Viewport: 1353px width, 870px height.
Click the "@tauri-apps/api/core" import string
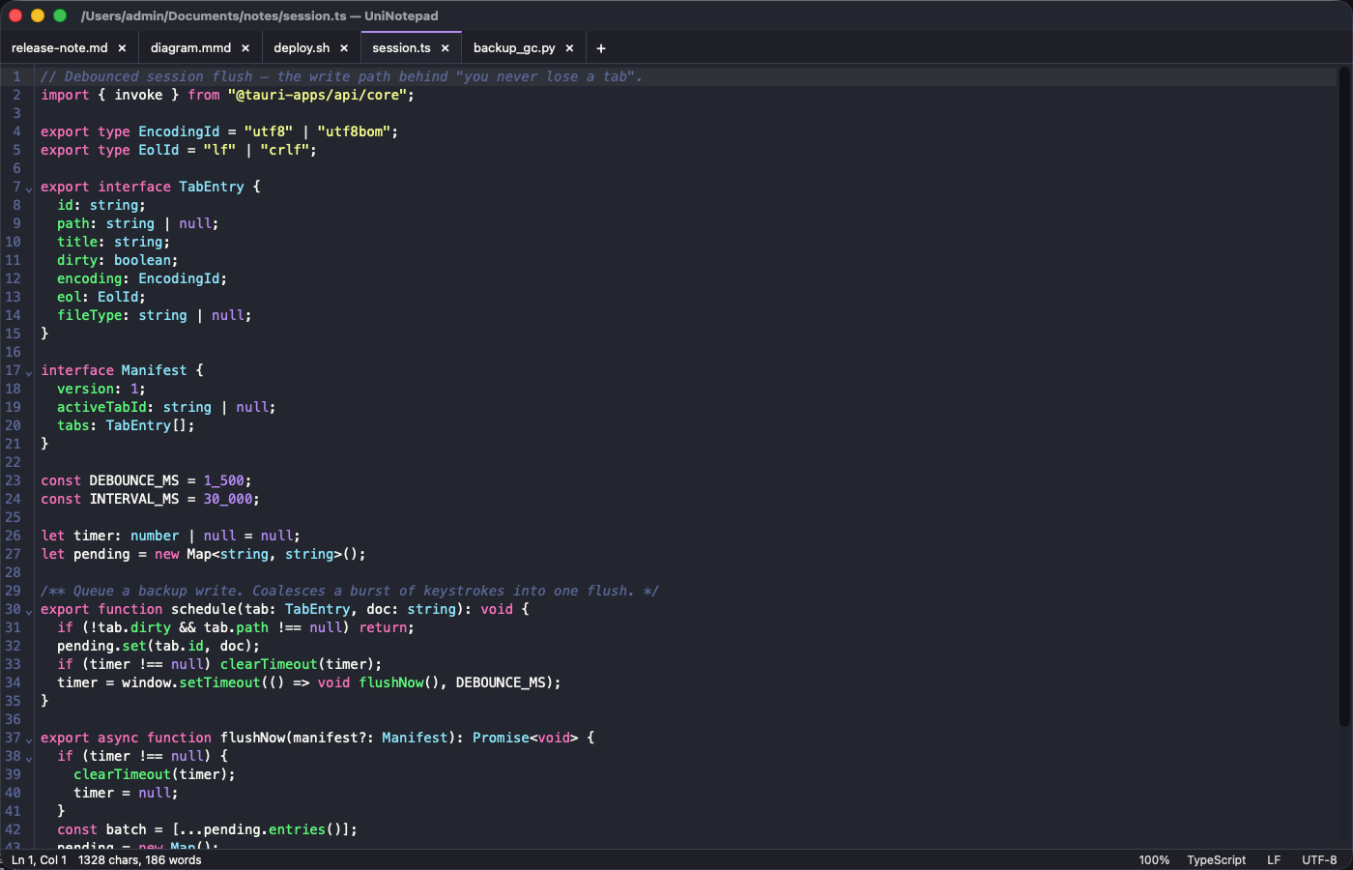click(x=317, y=95)
